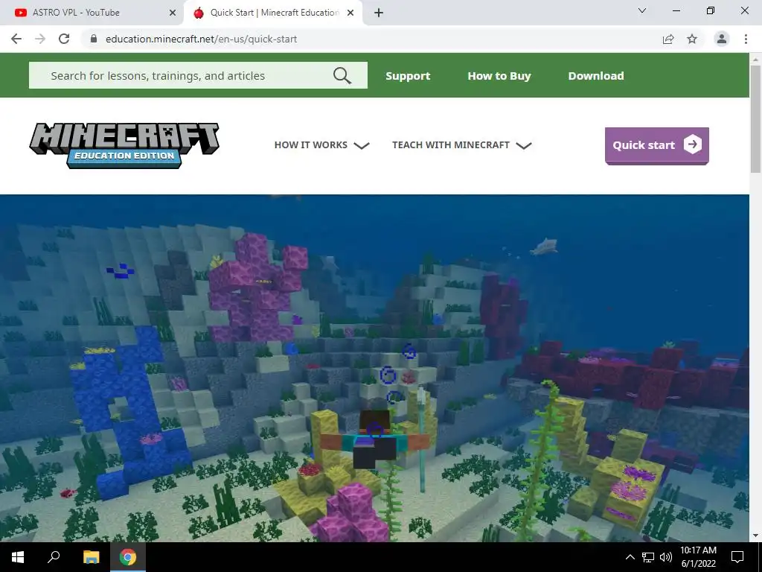The image size is (762, 572).
Task: Click the purple Quick start button
Action: tap(656, 145)
